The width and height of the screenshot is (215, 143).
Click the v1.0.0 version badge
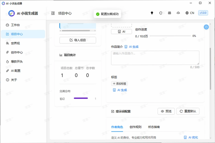pos(203,13)
